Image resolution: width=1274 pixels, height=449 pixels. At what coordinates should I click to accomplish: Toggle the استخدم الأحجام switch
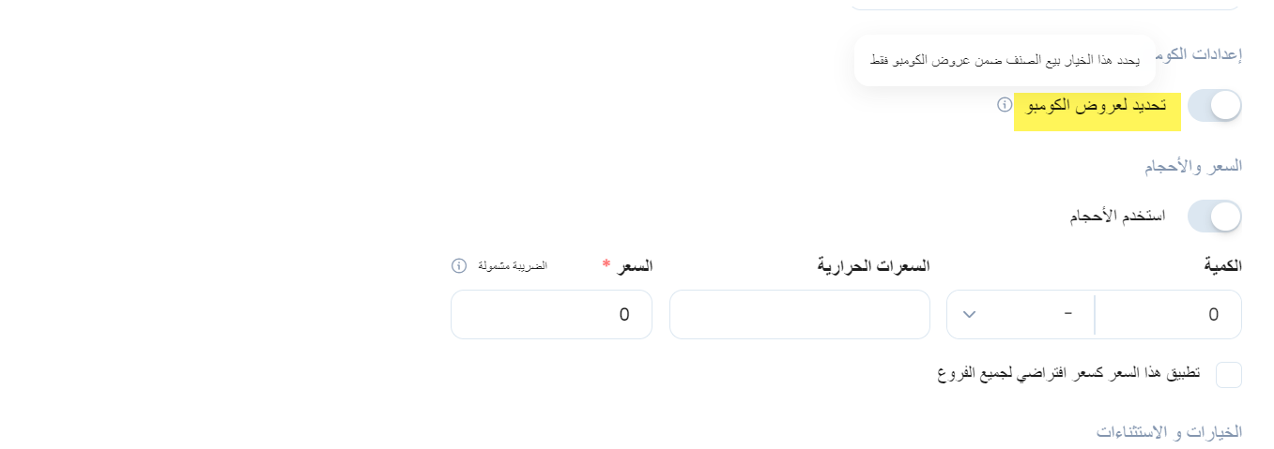(1215, 216)
